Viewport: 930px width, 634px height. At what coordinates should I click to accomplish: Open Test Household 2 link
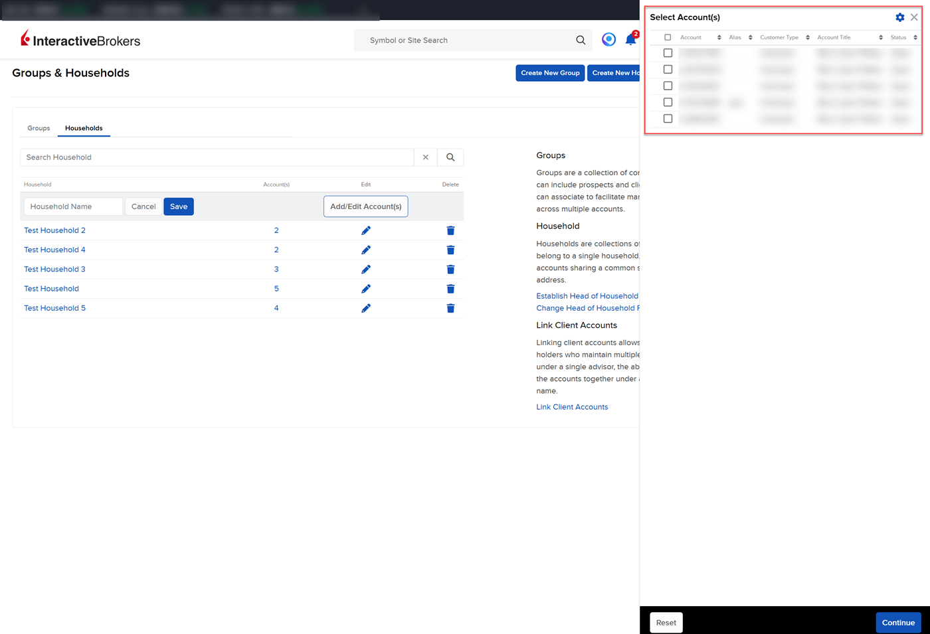(x=54, y=230)
